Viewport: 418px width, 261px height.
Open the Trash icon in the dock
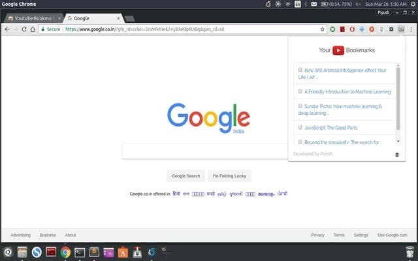[x=410, y=252]
